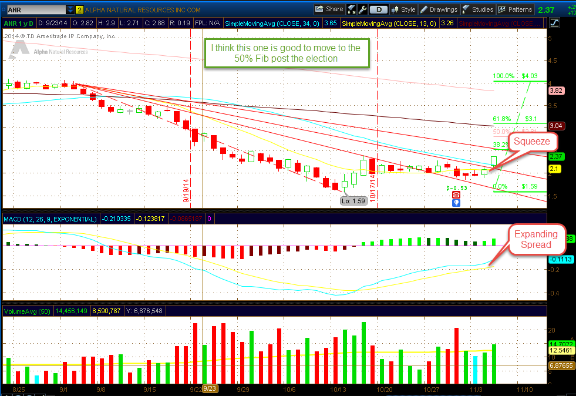This screenshot has width=576, height=396.
Task: Click the ALPHA NATURAL RESOURCES INC COM title
Action: click(143, 10)
